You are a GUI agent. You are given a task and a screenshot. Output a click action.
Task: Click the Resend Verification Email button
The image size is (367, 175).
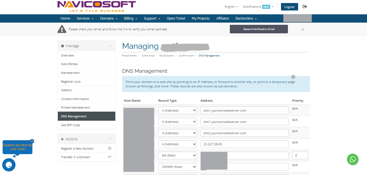click(259, 29)
